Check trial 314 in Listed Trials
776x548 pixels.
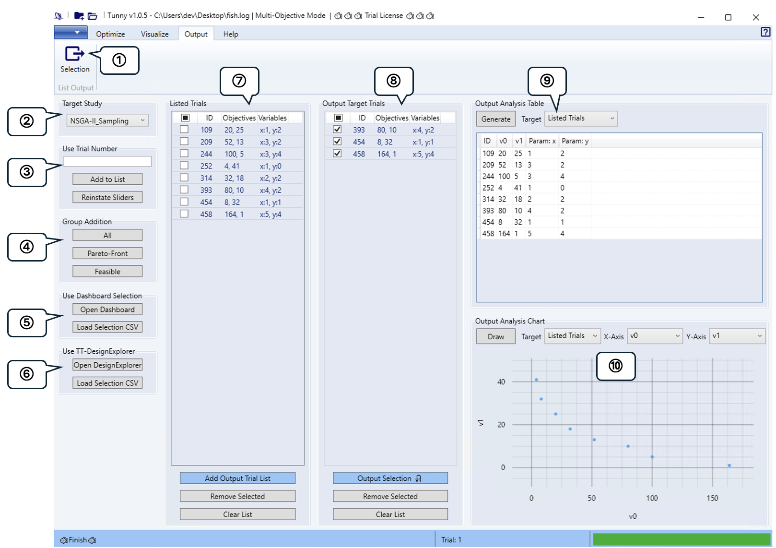pyautogui.click(x=184, y=178)
